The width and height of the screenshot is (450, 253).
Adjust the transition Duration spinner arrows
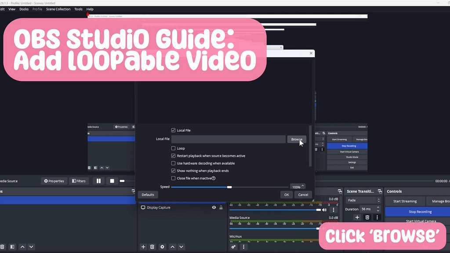pyautogui.click(x=378, y=209)
